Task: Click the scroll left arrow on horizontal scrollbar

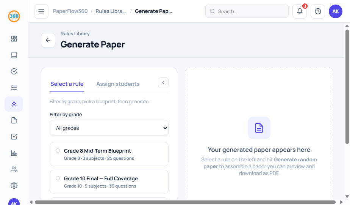Action: (x=31, y=202)
